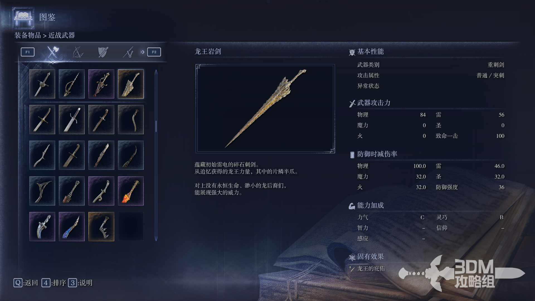The image size is (535, 301).
Task: Click the Q 返回 back prompt
Action: pyautogui.click(x=26, y=283)
